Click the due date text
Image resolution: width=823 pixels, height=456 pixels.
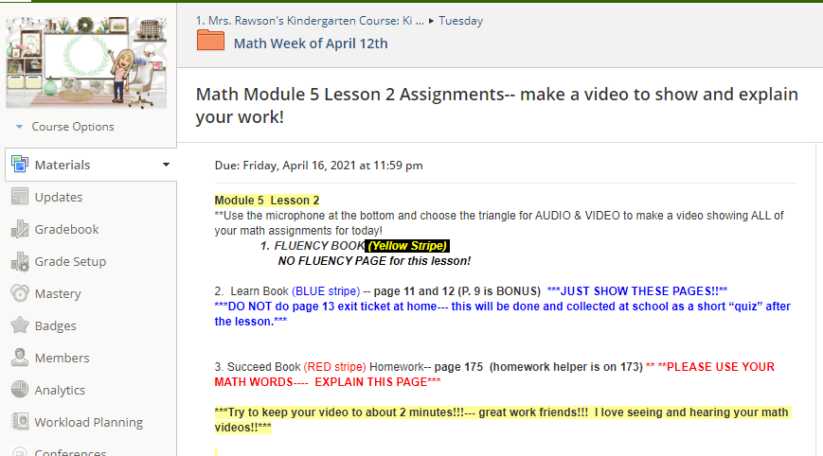click(x=318, y=166)
